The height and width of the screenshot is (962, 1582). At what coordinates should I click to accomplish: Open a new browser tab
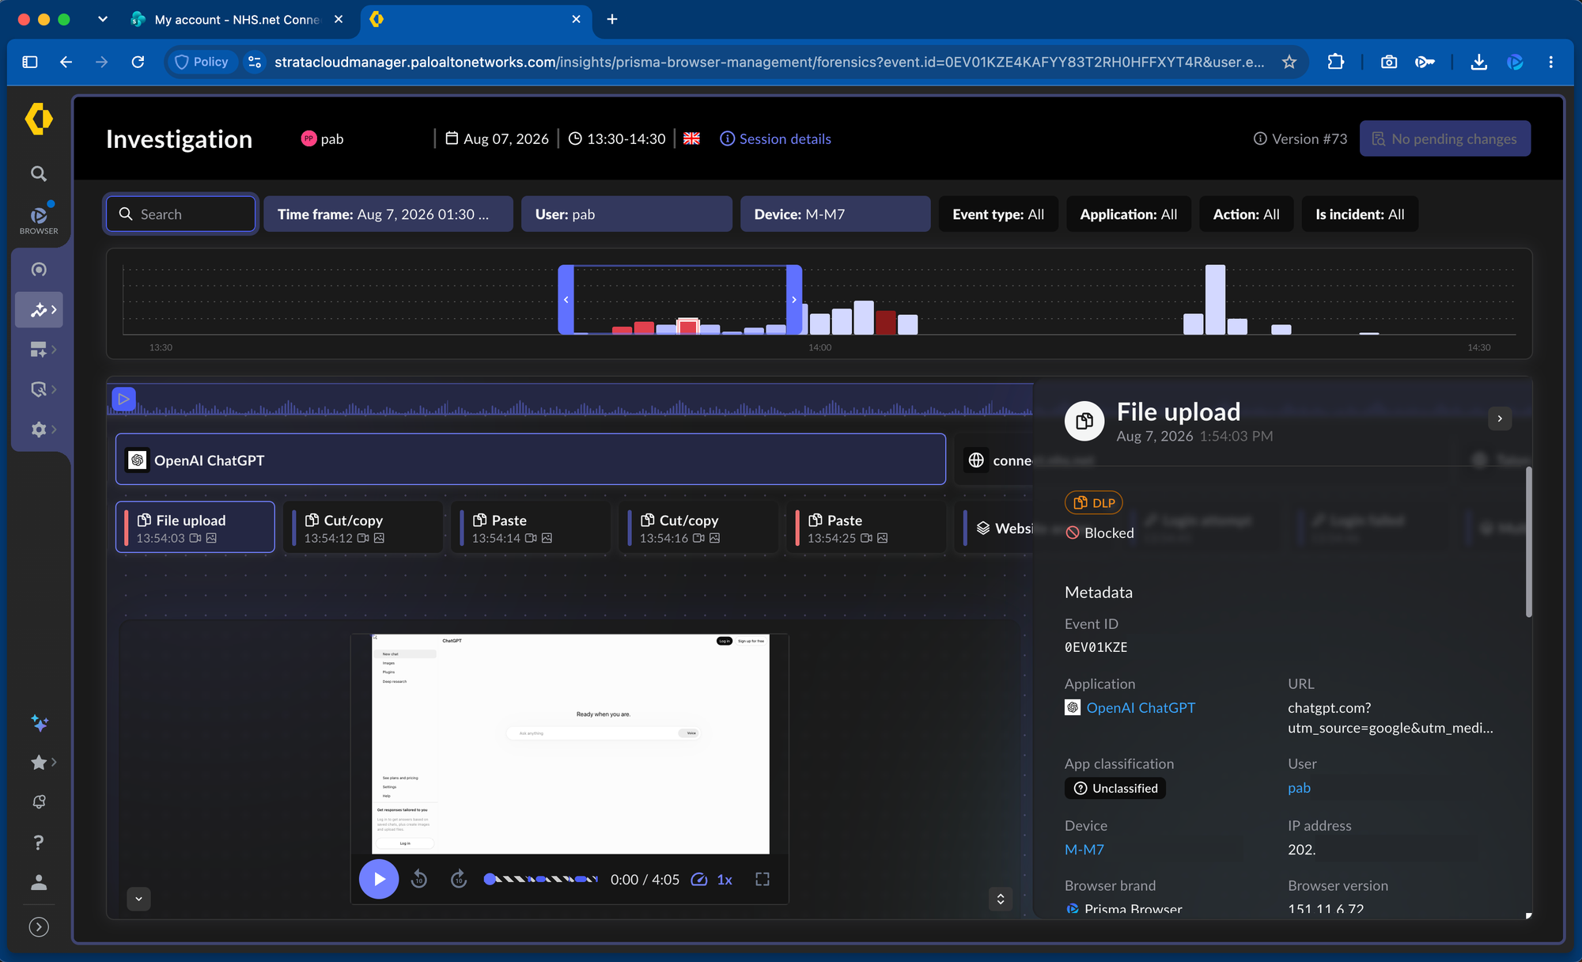pyautogui.click(x=612, y=19)
